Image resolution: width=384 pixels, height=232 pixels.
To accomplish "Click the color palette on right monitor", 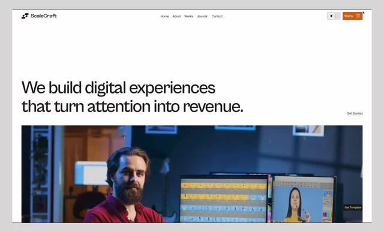I will tap(327, 215).
